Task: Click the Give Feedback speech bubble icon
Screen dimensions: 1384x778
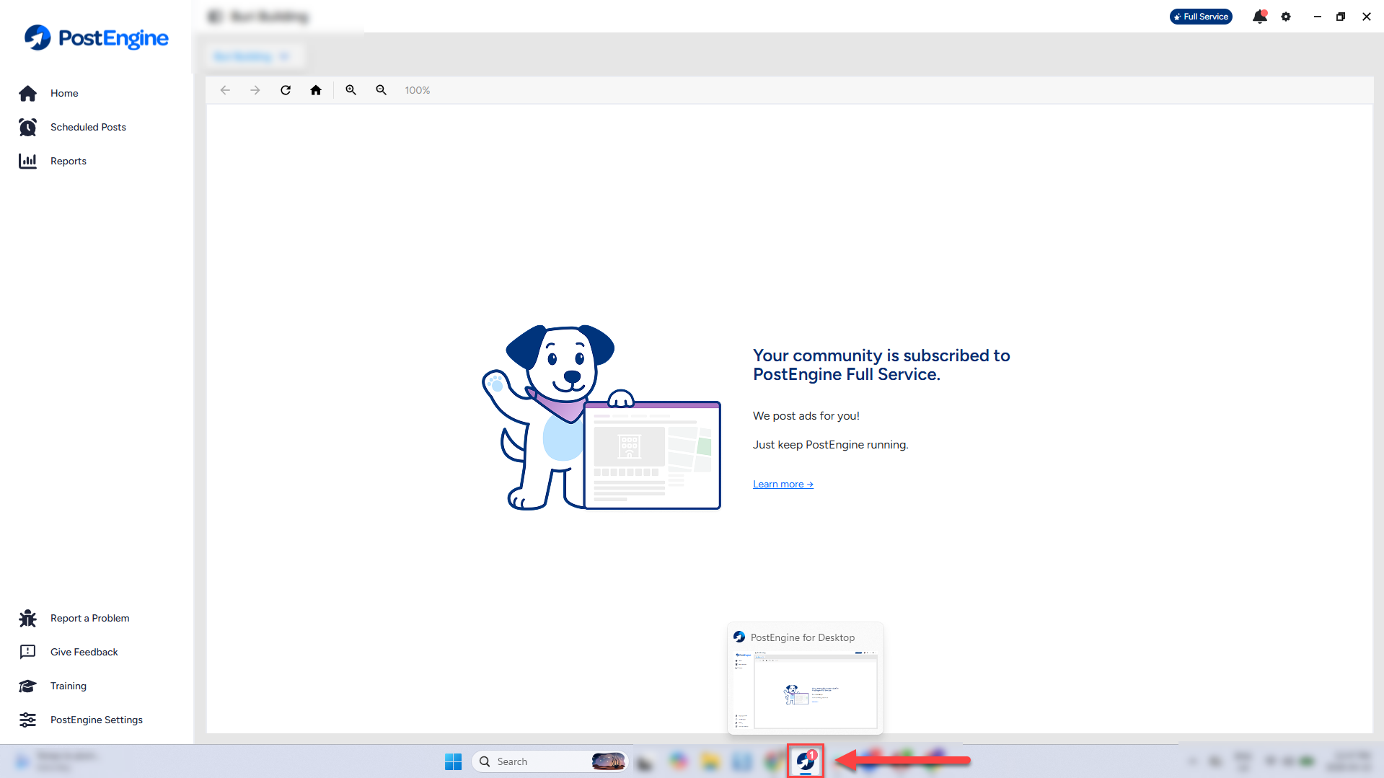Action: 27,652
